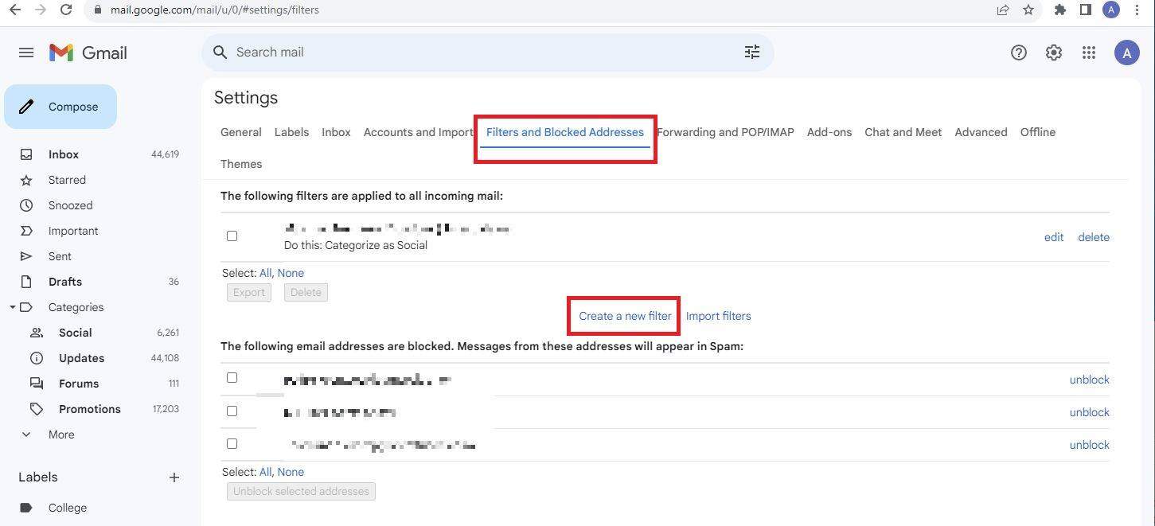Select the first blocked address checkbox
Image resolution: width=1155 pixels, height=526 pixels.
pyautogui.click(x=232, y=378)
